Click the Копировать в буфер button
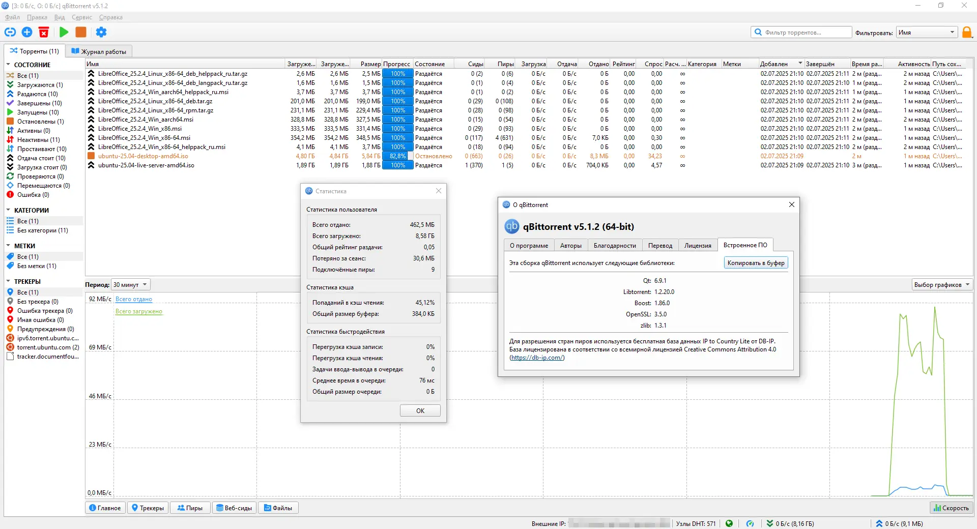Viewport: 977px width, 529px height. click(x=756, y=263)
